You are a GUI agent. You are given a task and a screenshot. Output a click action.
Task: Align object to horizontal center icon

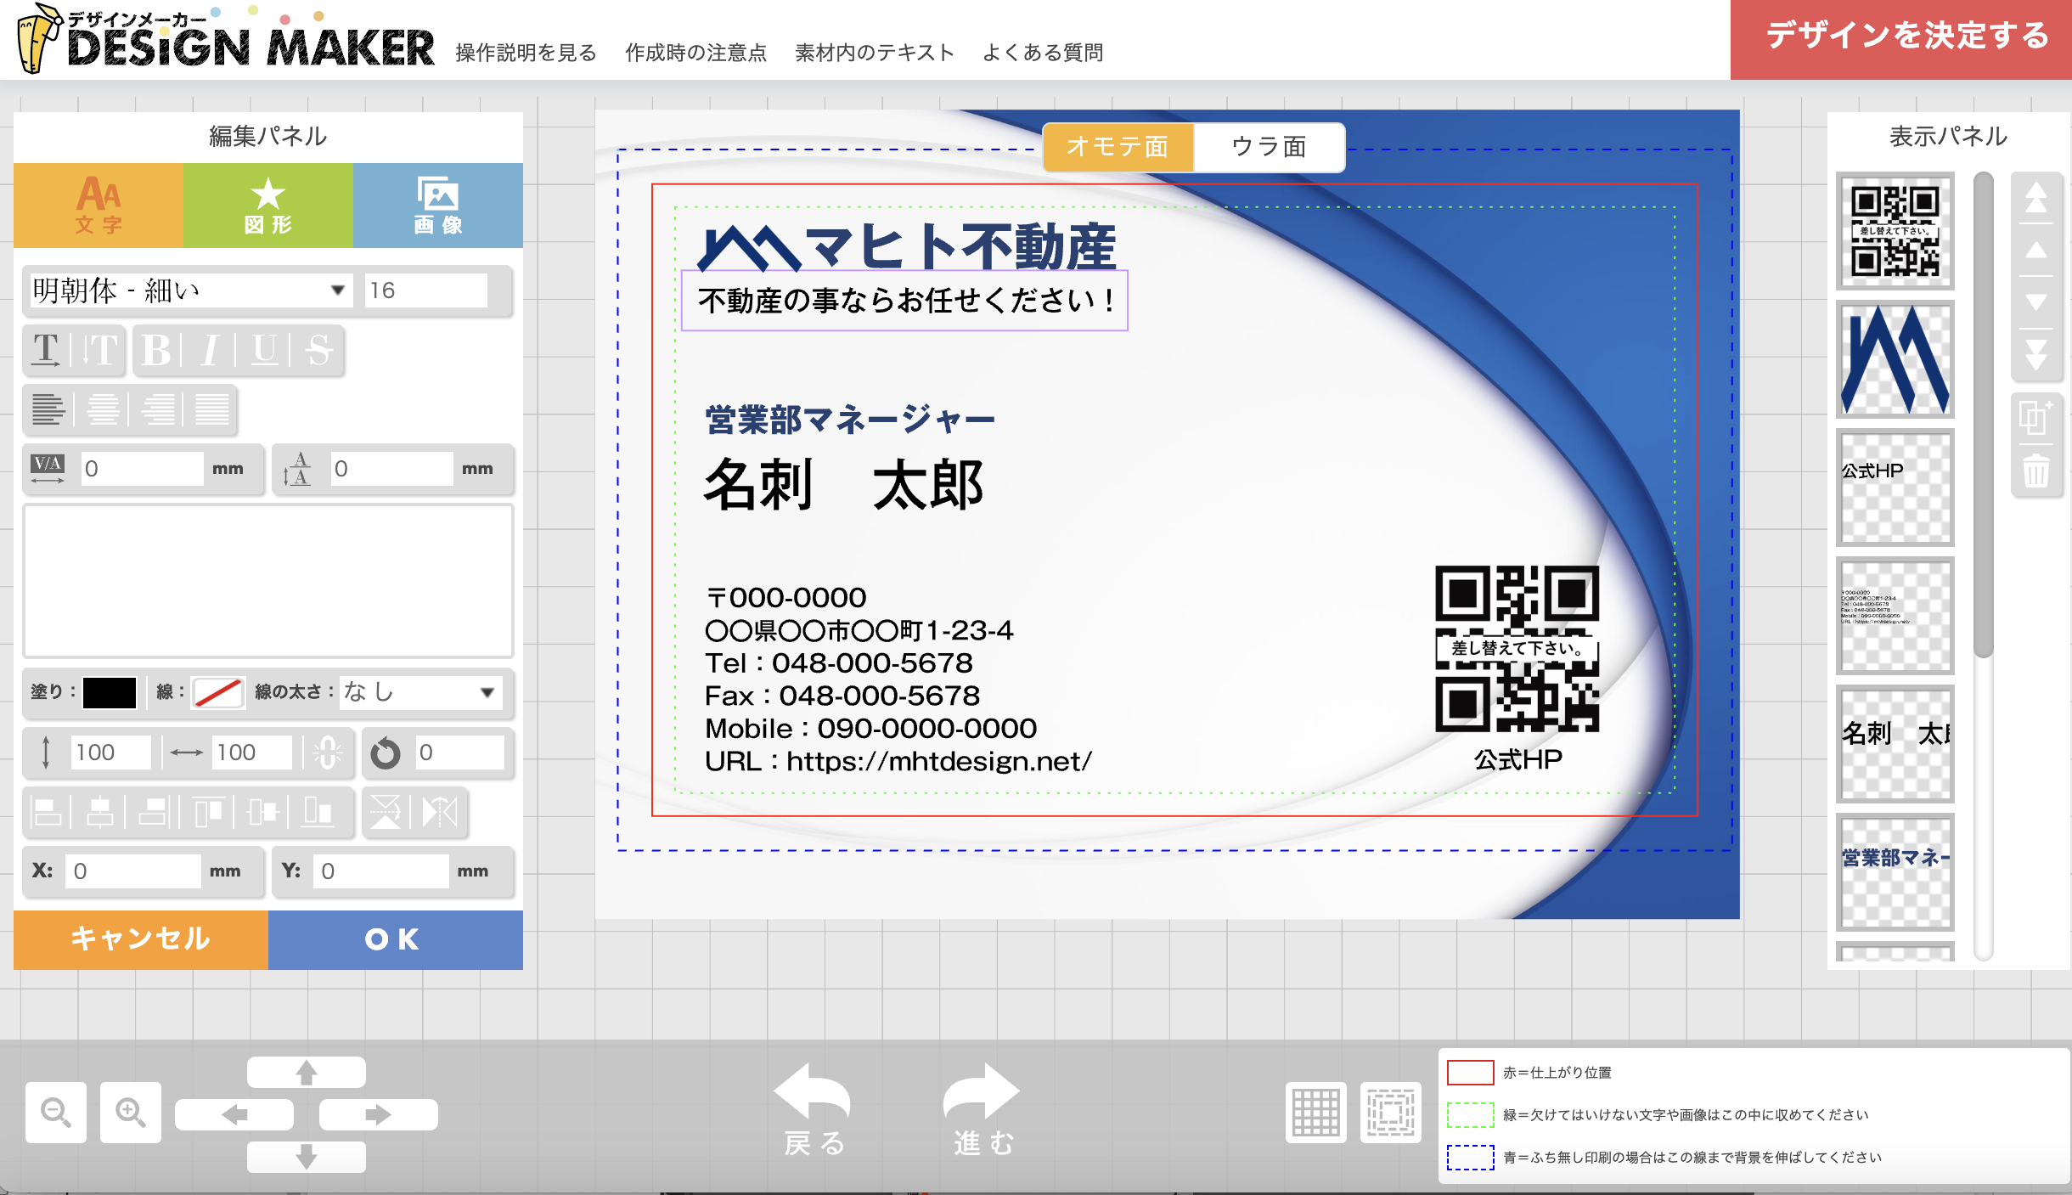100,812
